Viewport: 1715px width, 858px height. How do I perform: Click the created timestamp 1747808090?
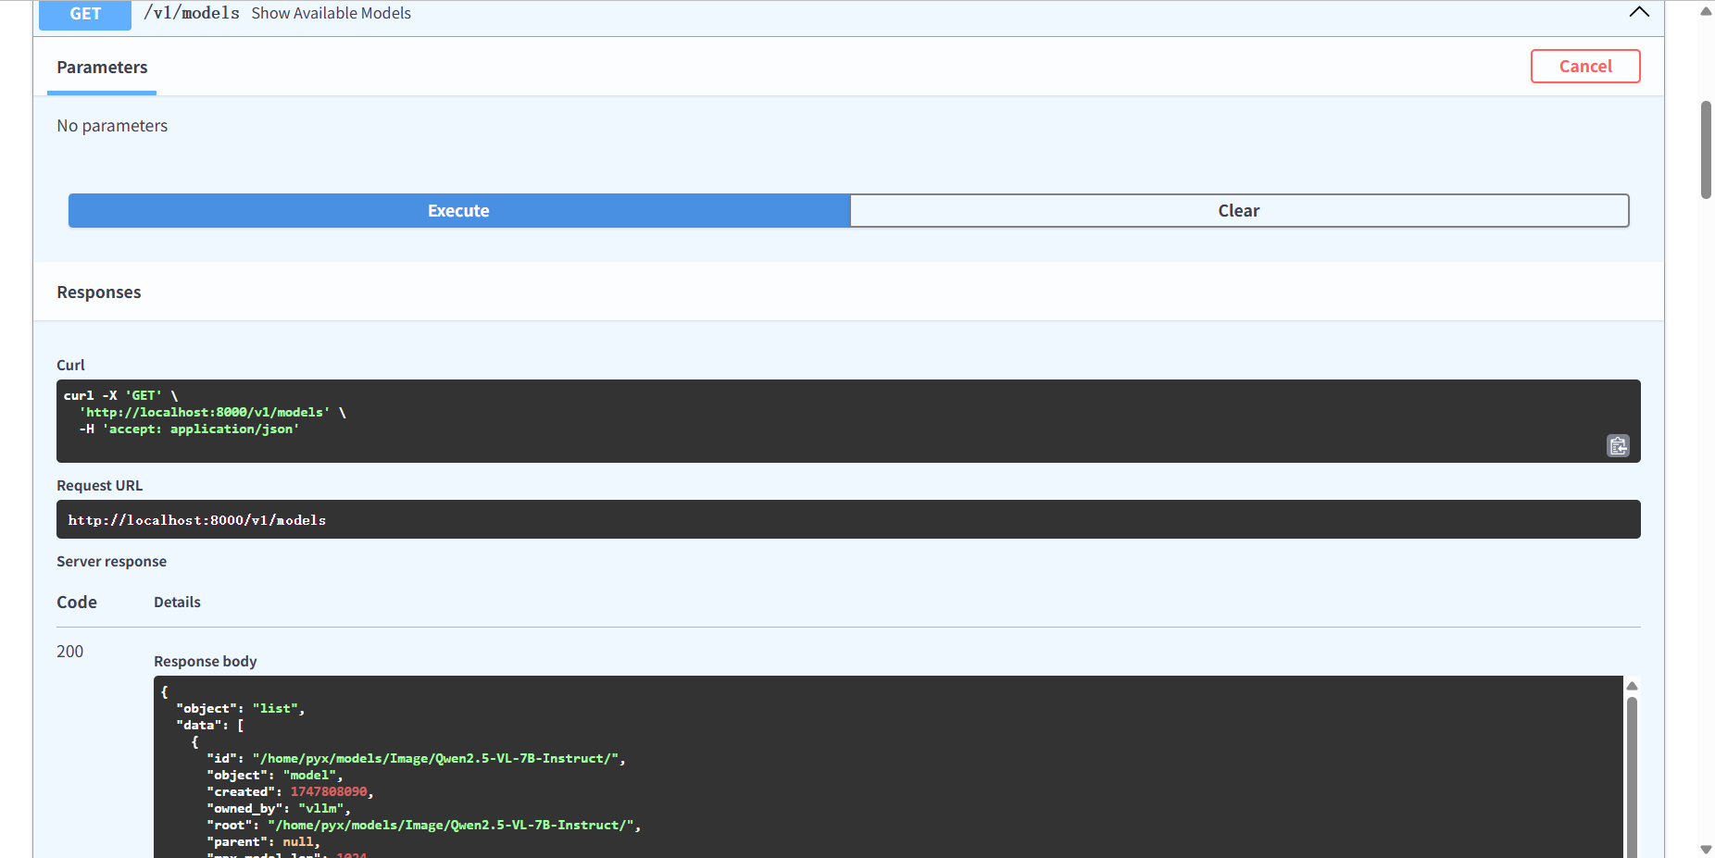click(x=329, y=792)
